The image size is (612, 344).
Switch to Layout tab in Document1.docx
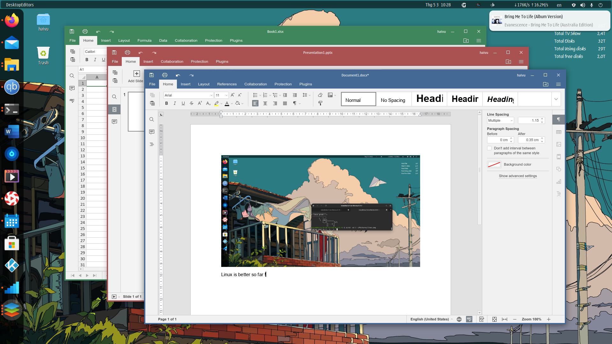pos(204,84)
